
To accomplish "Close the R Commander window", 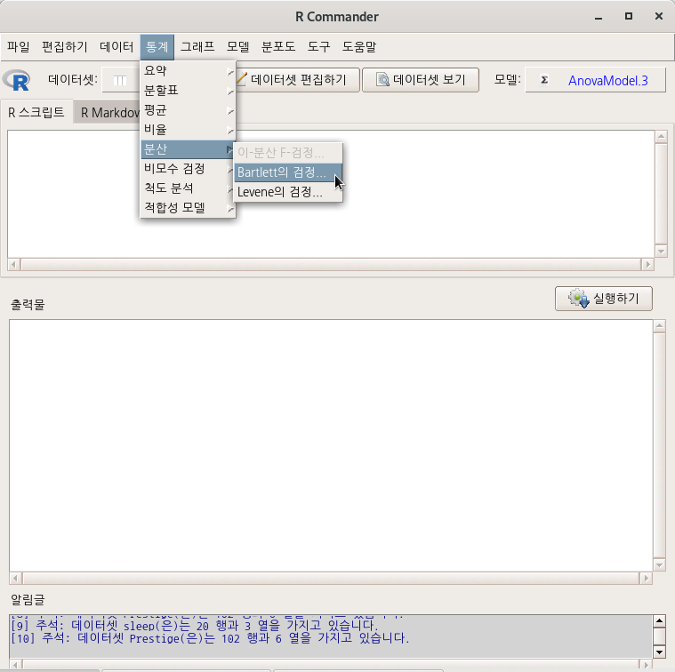I will 659,16.
